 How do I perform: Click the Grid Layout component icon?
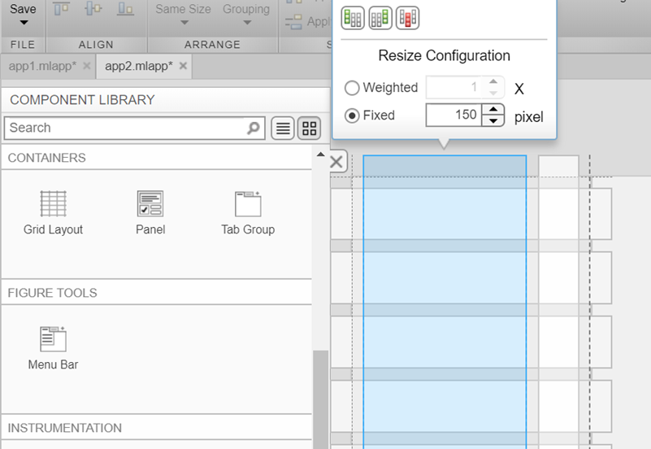(x=53, y=203)
